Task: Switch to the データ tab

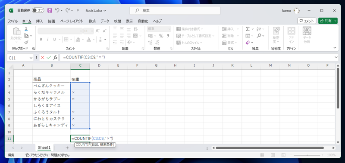Action: coord(105,21)
